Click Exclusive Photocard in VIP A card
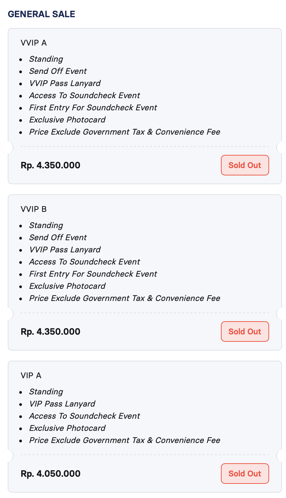Viewport: 286px width, 498px height. pos(67,428)
